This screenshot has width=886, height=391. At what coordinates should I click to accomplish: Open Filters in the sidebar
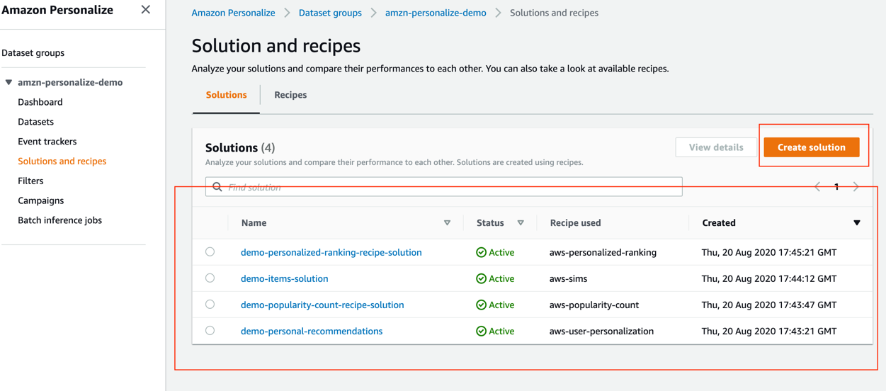tap(30, 181)
